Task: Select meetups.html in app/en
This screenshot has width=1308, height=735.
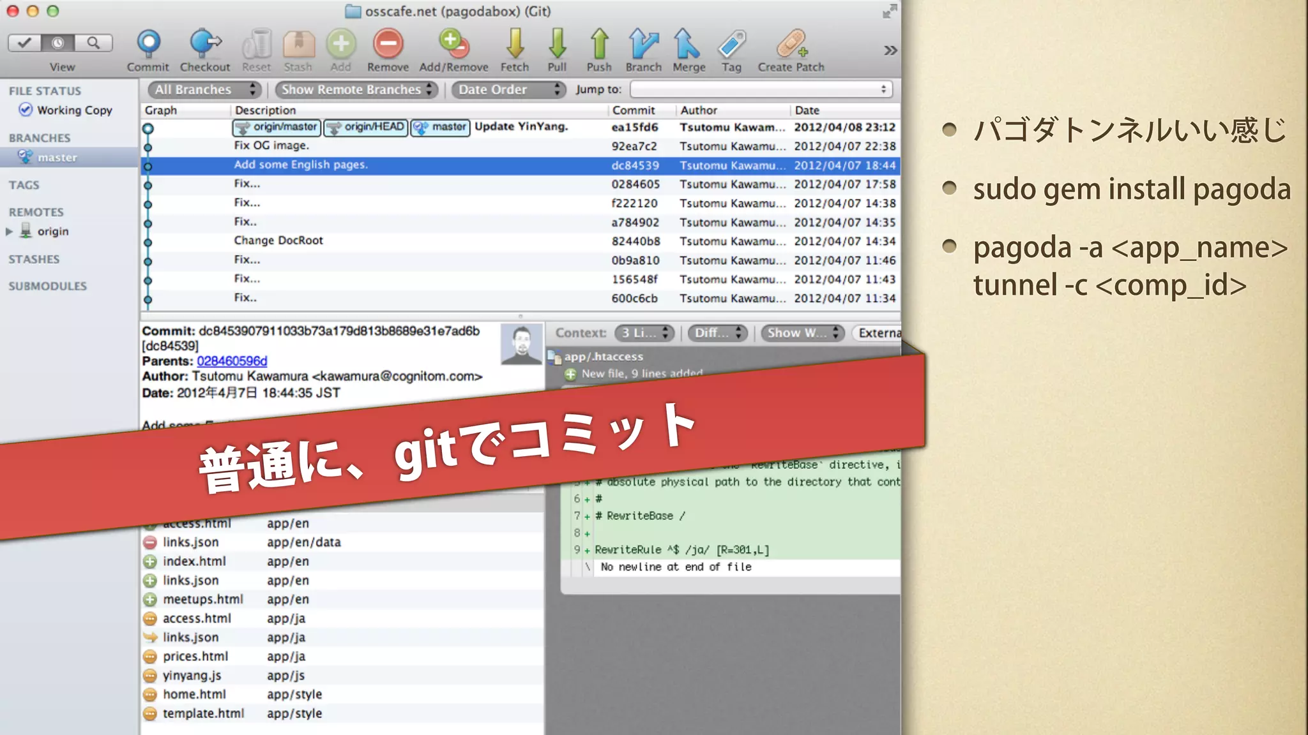Action: tap(342, 600)
